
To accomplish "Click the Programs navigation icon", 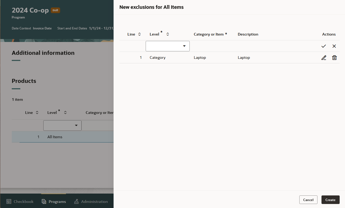I will 43,201.
